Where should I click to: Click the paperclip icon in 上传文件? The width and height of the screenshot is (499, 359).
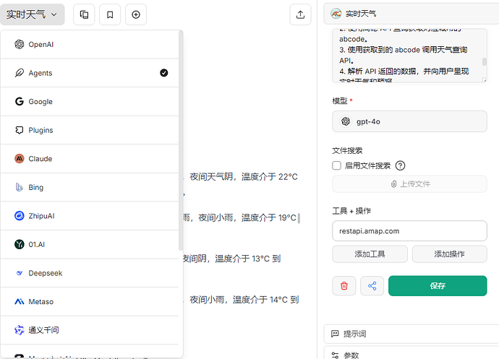393,183
